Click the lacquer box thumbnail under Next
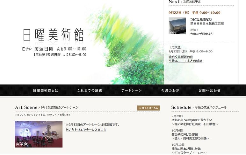Viewport: 246px width, 155px height. tap(177, 26)
